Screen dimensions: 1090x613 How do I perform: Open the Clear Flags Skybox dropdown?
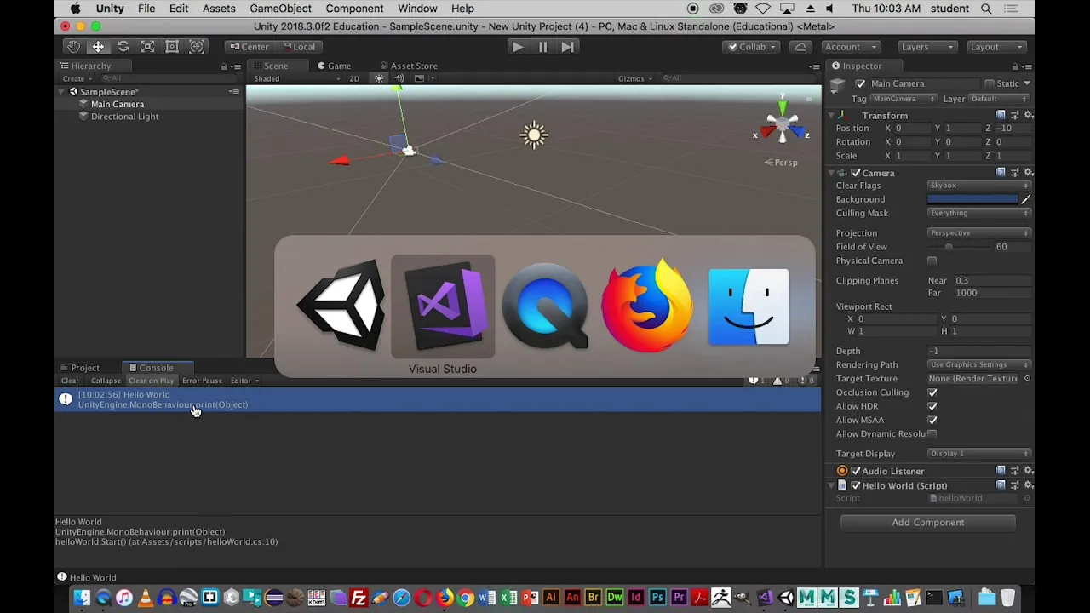point(979,186)
